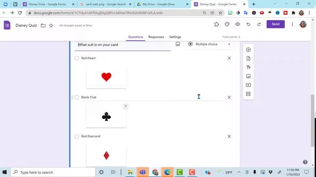
Task: Open Microsoft Edge from the taskbar
Action: pos(167,172)
